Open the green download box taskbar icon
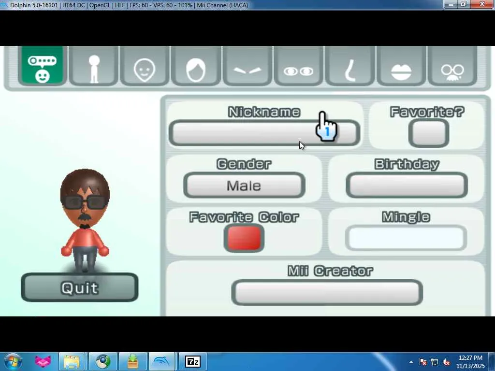Screen dimensions: 495x371 (x=133, y=361)
